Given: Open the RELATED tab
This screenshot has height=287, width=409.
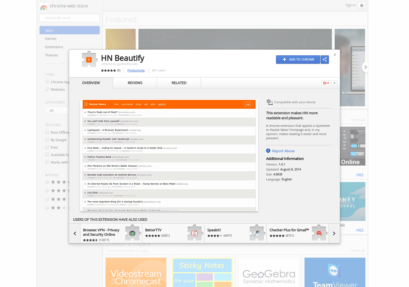Looking at the screenshot, I should pos(179,83).
